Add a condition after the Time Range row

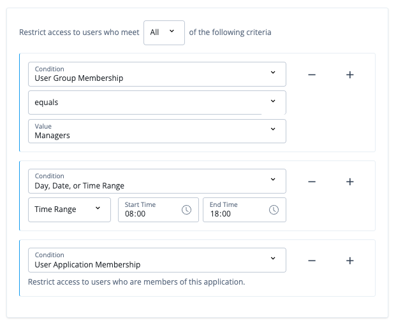click(x=350, y=182)
